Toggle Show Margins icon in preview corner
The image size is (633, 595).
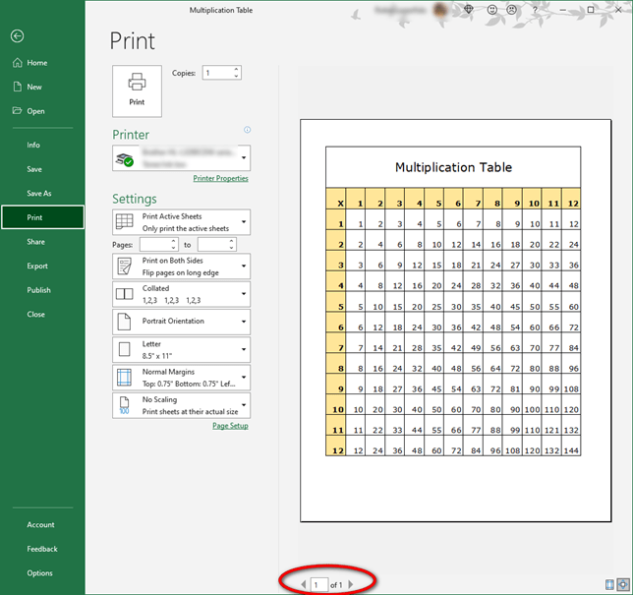tap(610, 584)
